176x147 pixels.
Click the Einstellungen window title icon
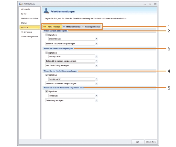click(20, 4)
